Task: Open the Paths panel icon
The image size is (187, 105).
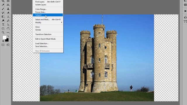Action: point(185,21)
